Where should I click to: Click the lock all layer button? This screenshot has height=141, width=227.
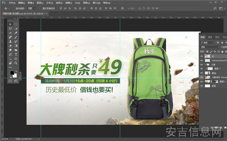(x=222, y=51)
